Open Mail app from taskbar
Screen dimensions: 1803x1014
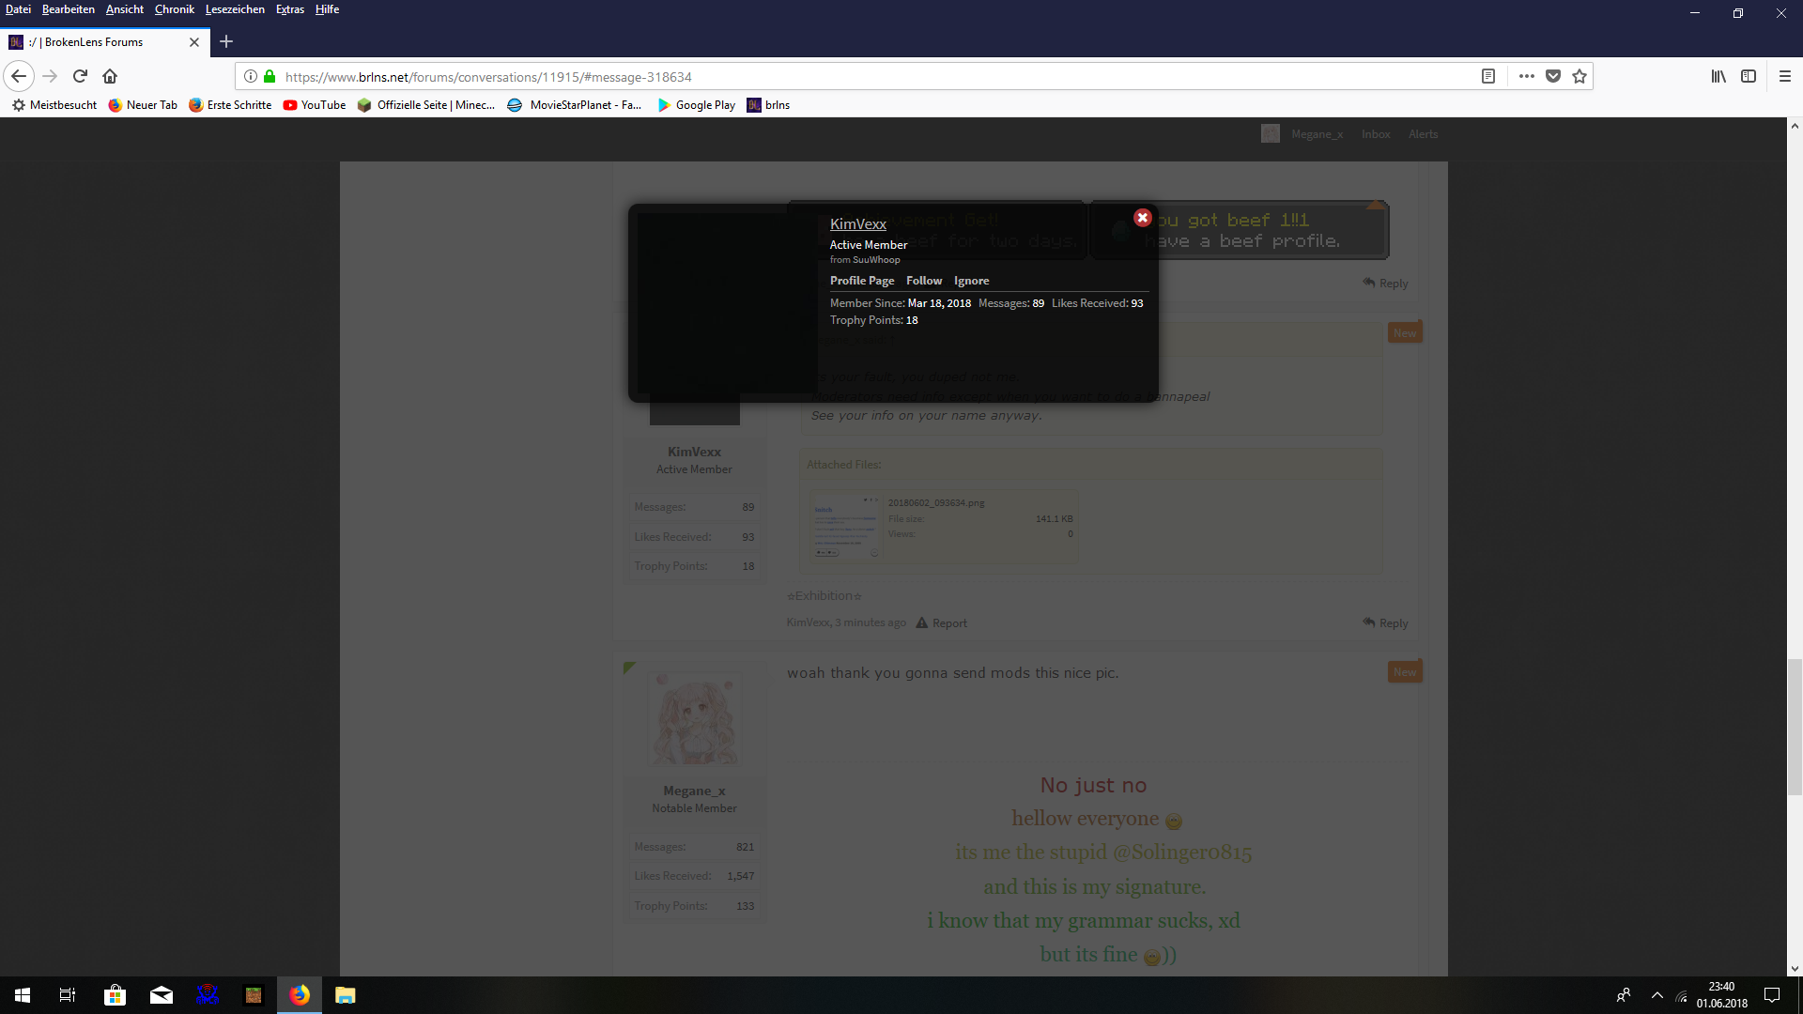pyautogui.click(x=162, y=995)
